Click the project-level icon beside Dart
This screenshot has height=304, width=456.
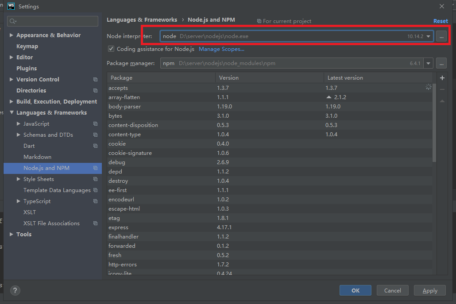pos(95,146)
